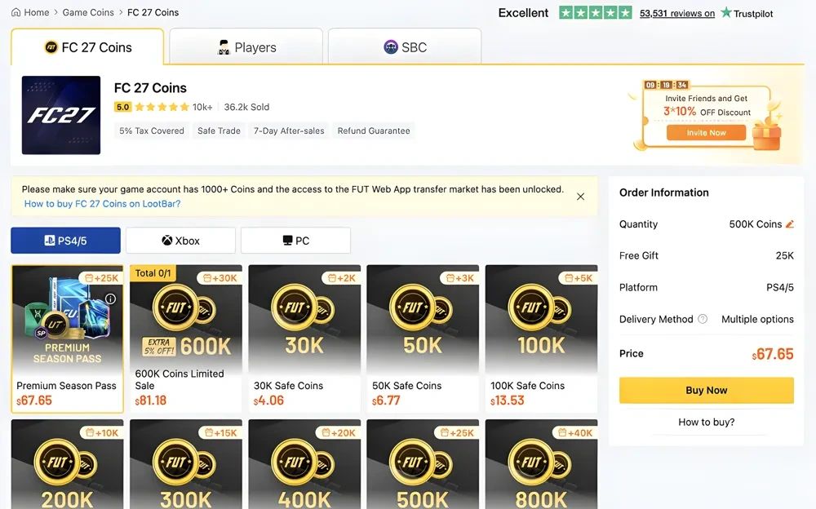Choose the 100K Safe Coins card

(x=541, y=339)
